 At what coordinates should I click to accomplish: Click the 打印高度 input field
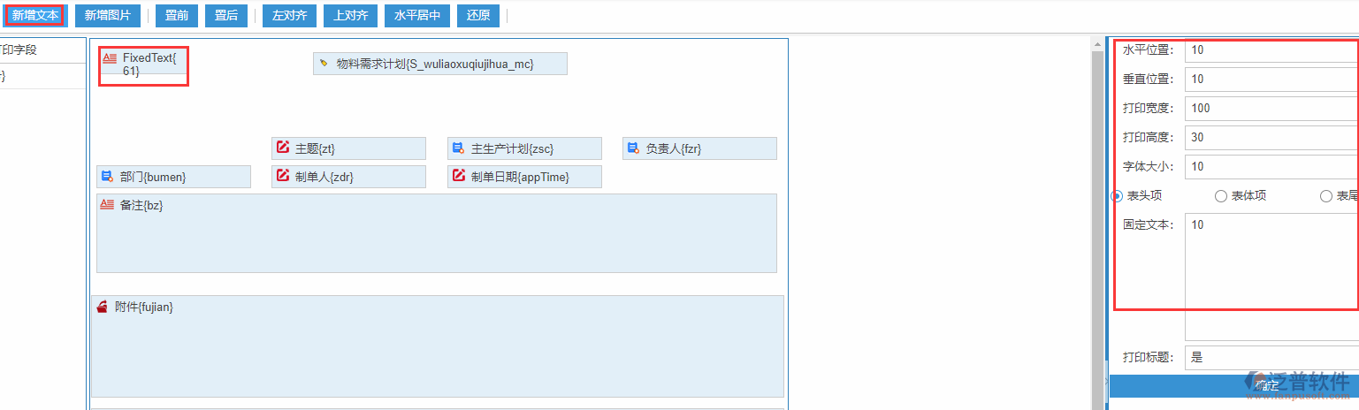coord(1271,138)
